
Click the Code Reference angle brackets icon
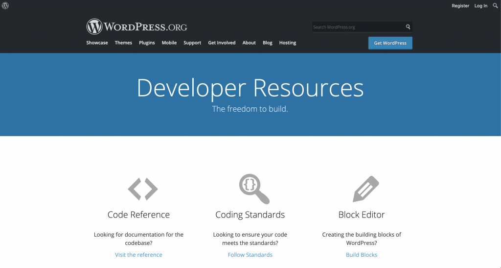pyautogui.click(x=142, y=189)
